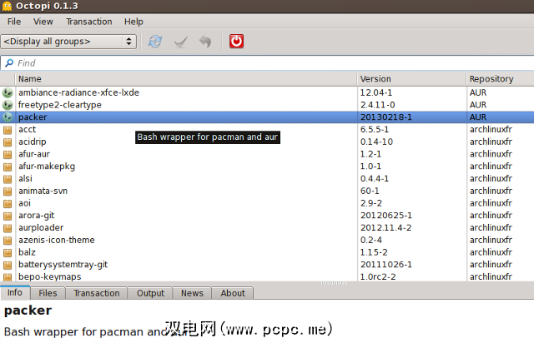
Task: Click the package icon beside azenis-icon-theme
Action: pos(8,241)
